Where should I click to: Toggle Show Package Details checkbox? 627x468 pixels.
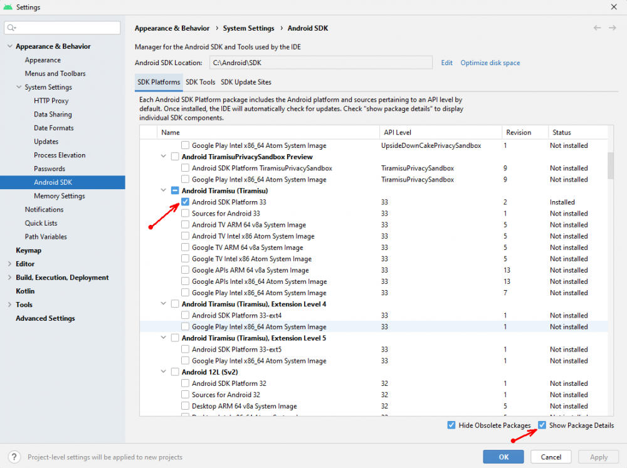pos(542,425)
